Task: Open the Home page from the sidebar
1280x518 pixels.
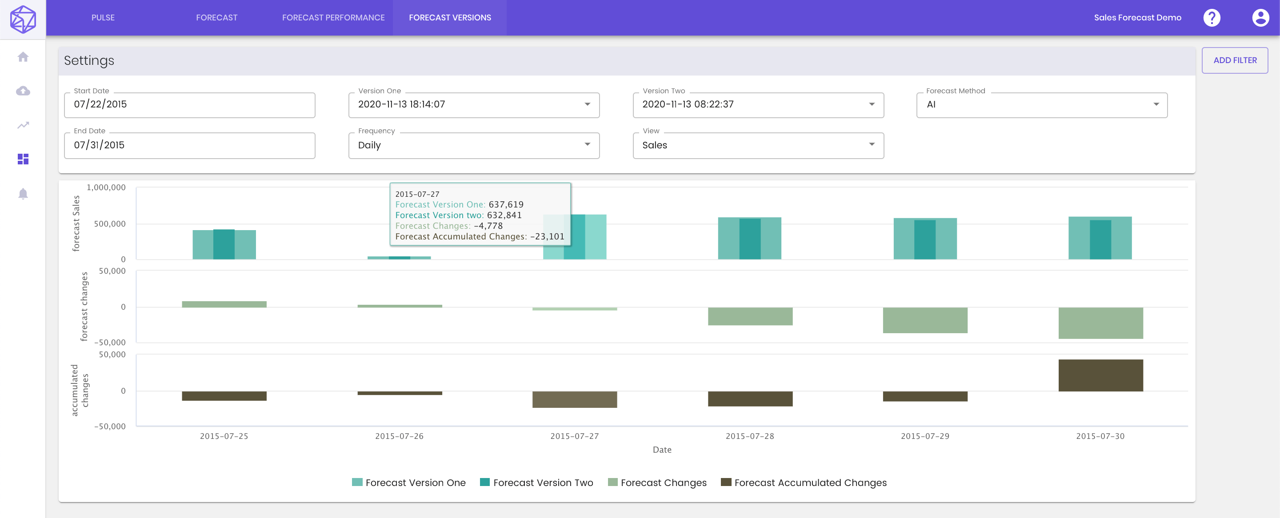Action: pos(23,57)
